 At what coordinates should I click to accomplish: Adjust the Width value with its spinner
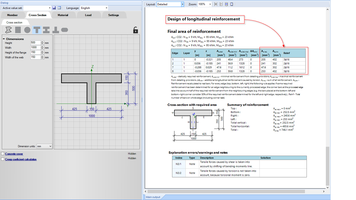click(x=42, y=48)
